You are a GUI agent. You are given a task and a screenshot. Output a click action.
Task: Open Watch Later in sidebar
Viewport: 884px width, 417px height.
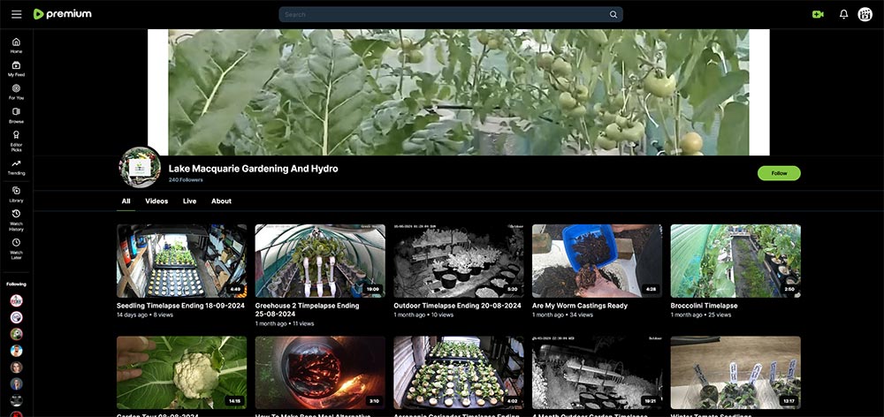tap(16, 248)
